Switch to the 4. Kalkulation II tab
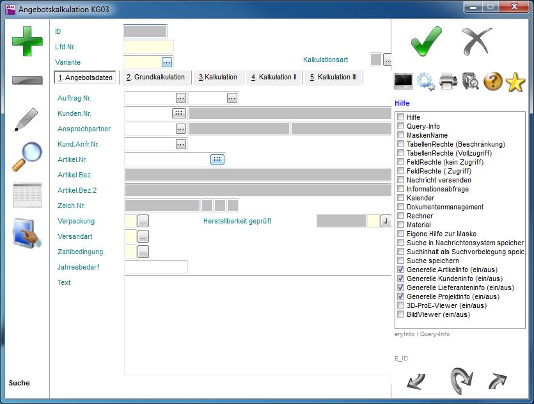This screenshot has height=404, width=534. pyautogui.click(x=274, y=77)
